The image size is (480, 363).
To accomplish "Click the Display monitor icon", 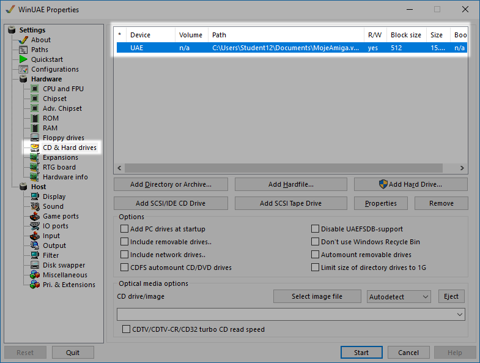I will 35,196.
